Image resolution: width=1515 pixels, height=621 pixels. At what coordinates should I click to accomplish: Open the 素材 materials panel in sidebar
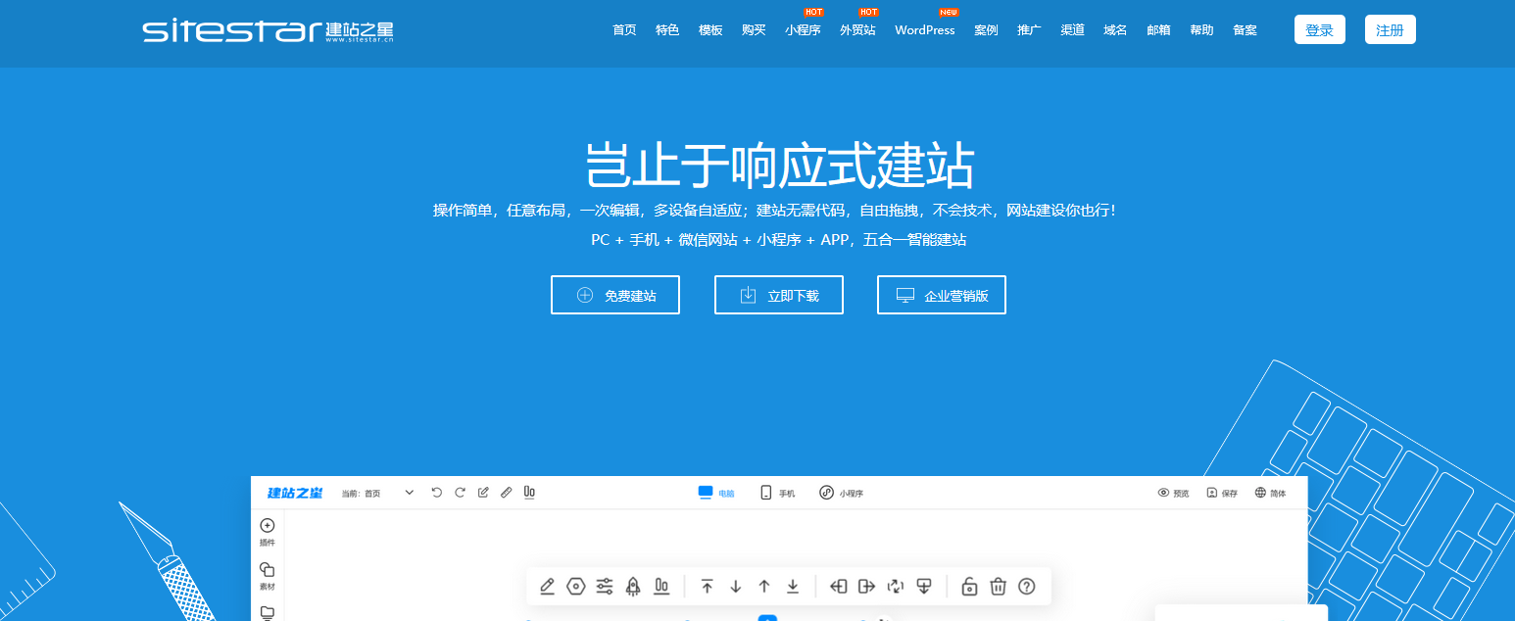click(x=267, y=577)
